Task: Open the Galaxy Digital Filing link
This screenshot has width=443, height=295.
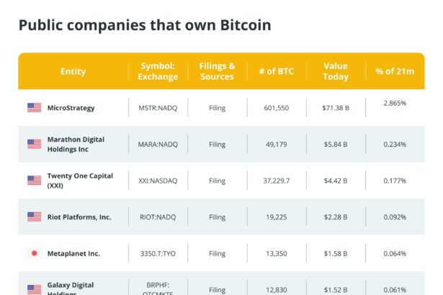Action: pos(217,289)
